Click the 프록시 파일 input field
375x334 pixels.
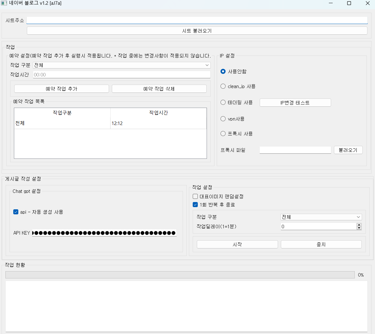point(295,150)
